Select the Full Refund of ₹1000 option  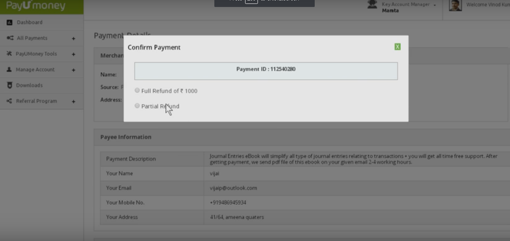[137, 90]
